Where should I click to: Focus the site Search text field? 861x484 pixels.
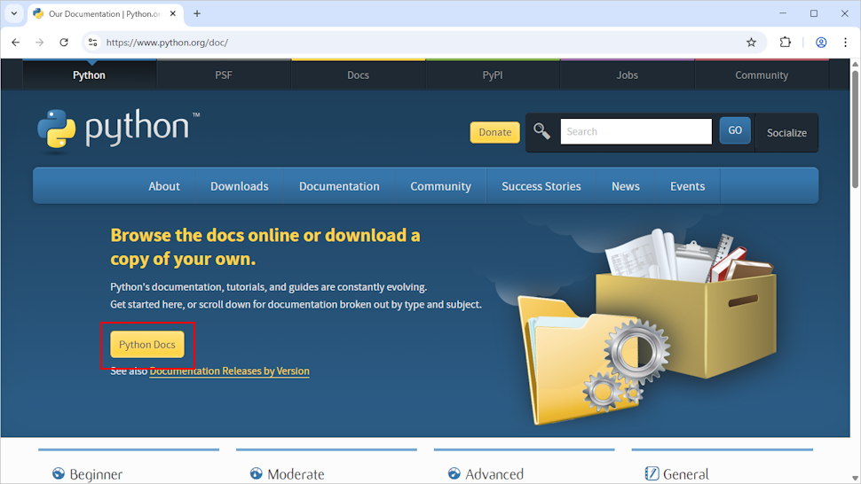(636, 131)
